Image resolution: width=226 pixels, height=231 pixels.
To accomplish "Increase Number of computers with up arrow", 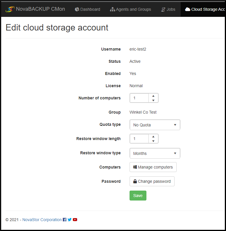I will click(x=153, y=96).
